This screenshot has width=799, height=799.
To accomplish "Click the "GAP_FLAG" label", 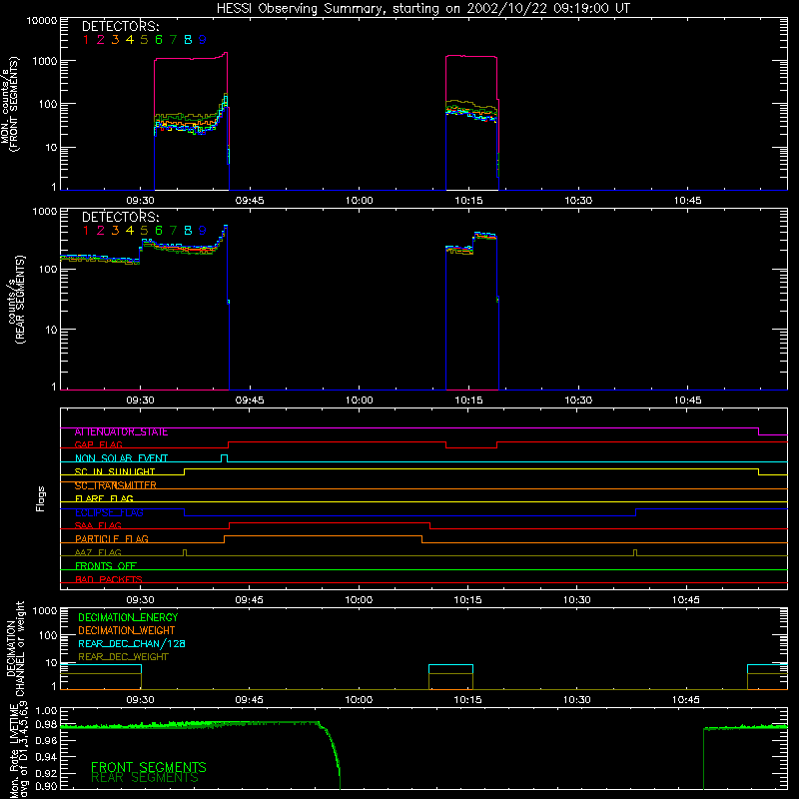I will 98,445.
